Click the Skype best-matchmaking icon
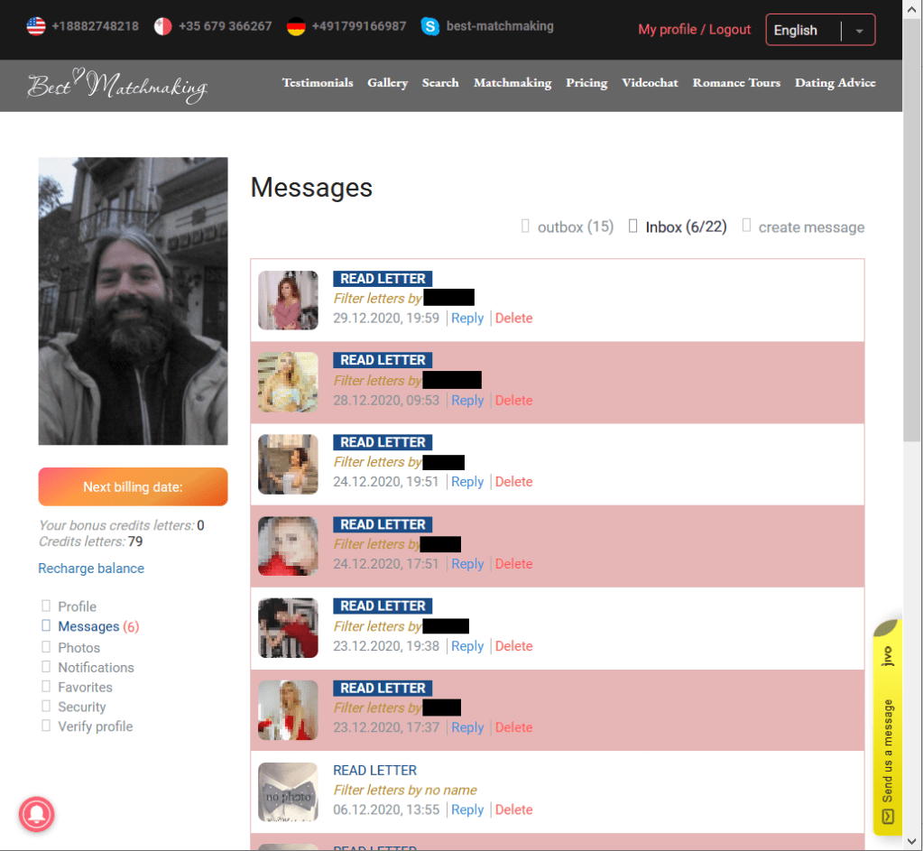Image resolution: width=923 pixels, height=851 pixels. pyautogui.click(x=430, y=26)
